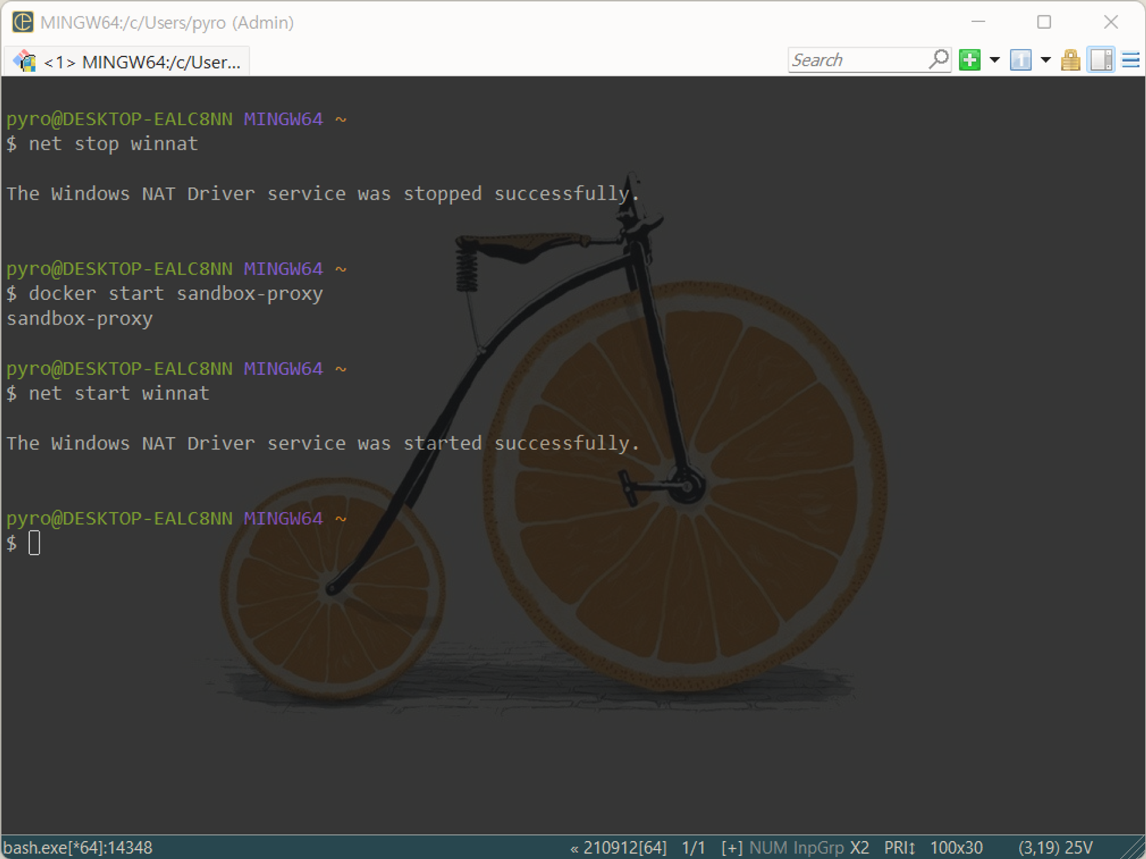Maximize the ConEmu window
This screenshot has height=859, width=1146.
tap(1044, 22)
